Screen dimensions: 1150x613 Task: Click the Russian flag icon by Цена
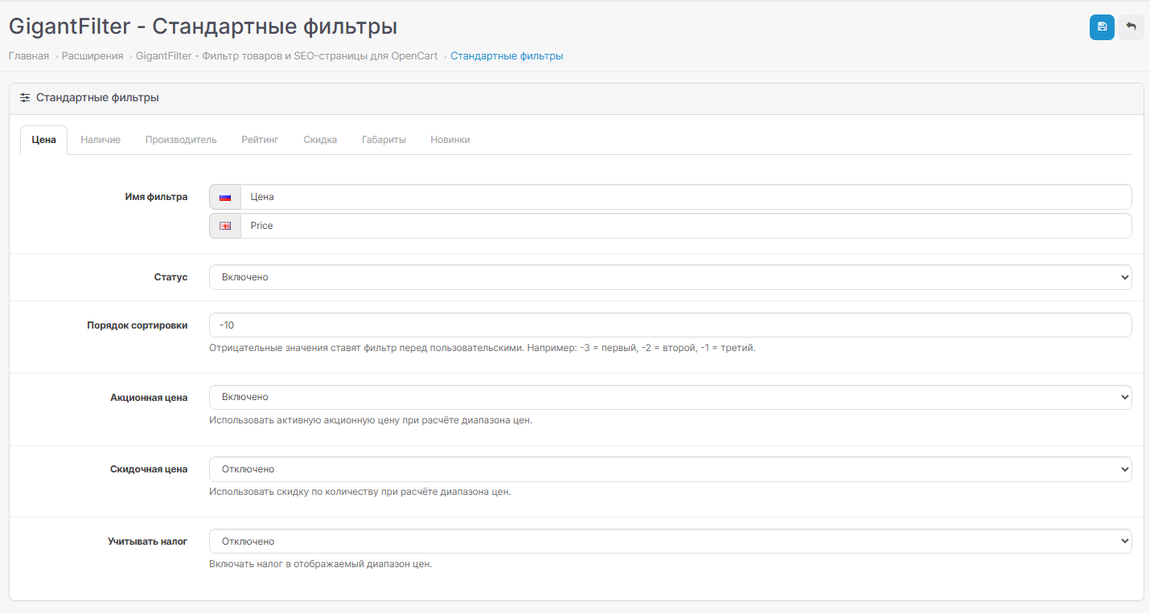click(x=225, y=197)
